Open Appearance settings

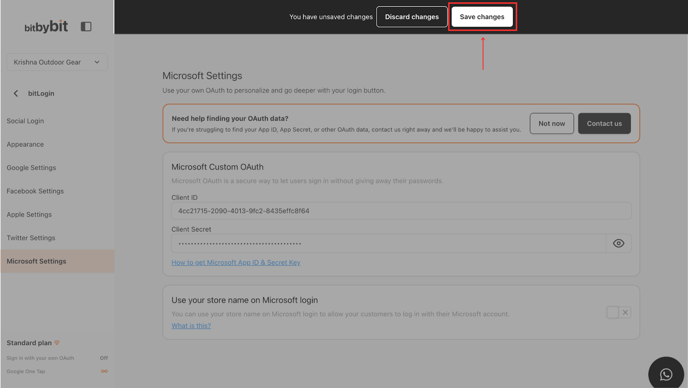25,144
